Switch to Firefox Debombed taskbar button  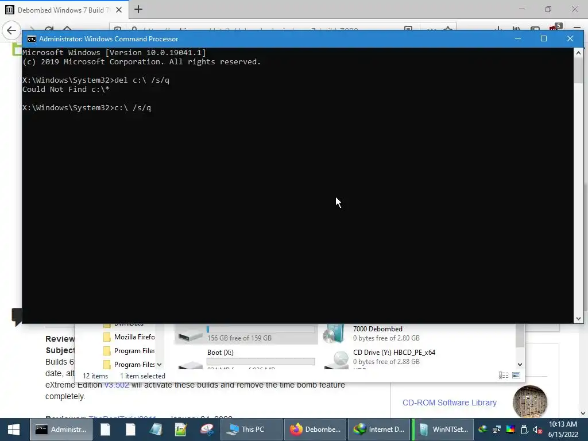(x=315, y=430)
